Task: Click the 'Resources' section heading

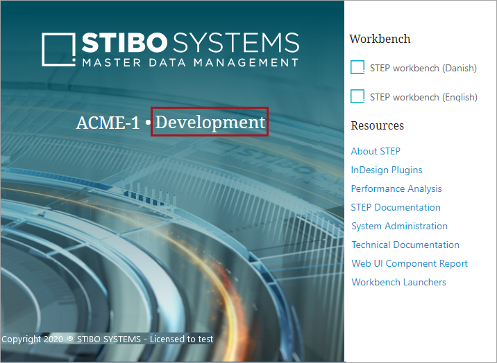Action: (377, 126)
